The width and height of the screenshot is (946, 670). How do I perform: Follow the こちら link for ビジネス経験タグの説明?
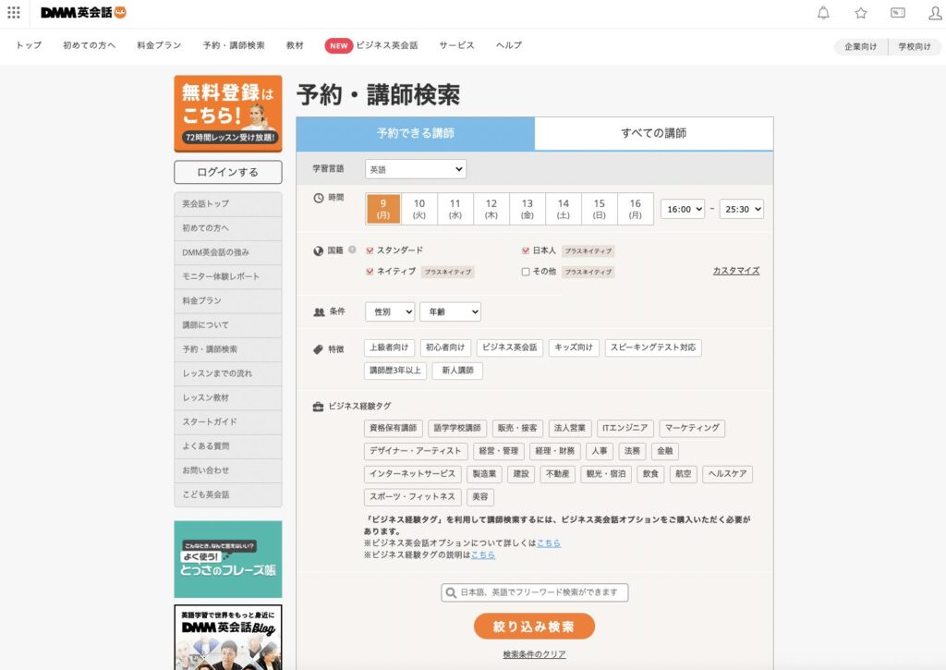pos(483,554)
